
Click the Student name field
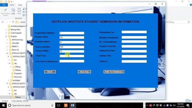point(72,37)
